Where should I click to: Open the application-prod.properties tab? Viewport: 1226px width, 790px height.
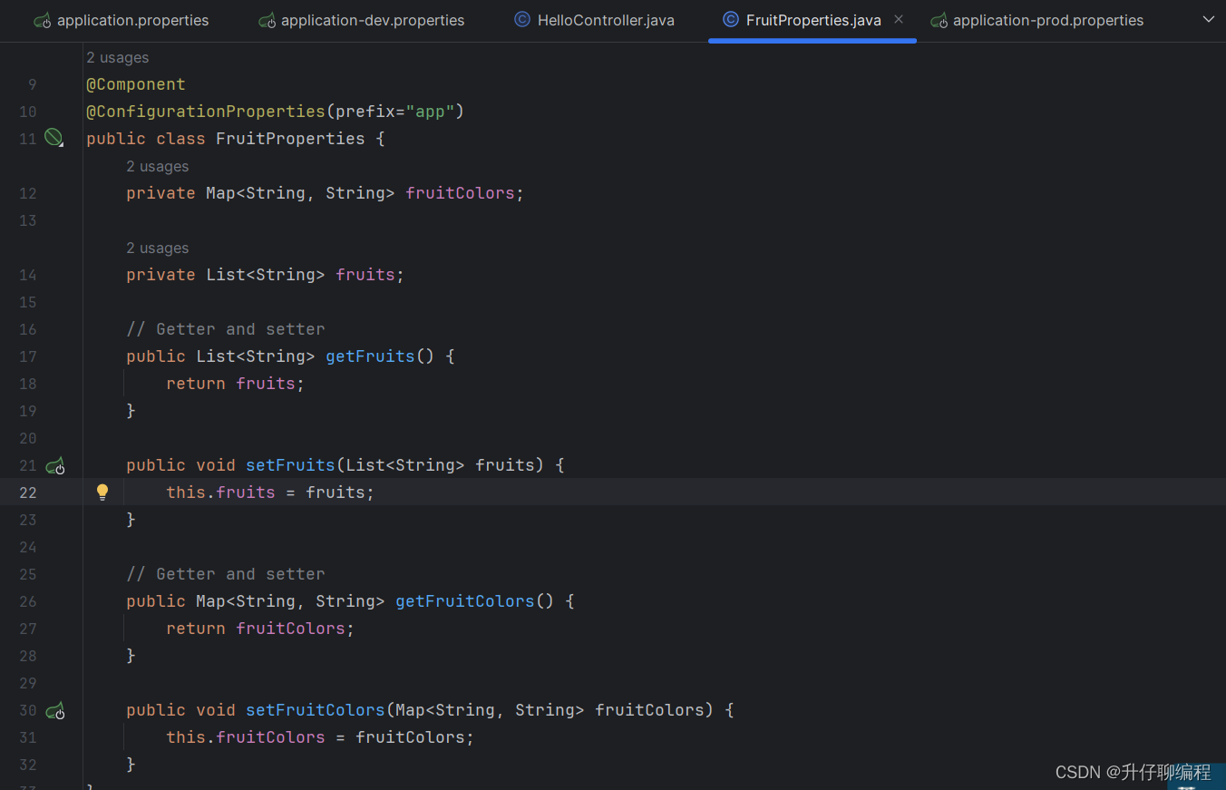click(x=1037, y=20)
